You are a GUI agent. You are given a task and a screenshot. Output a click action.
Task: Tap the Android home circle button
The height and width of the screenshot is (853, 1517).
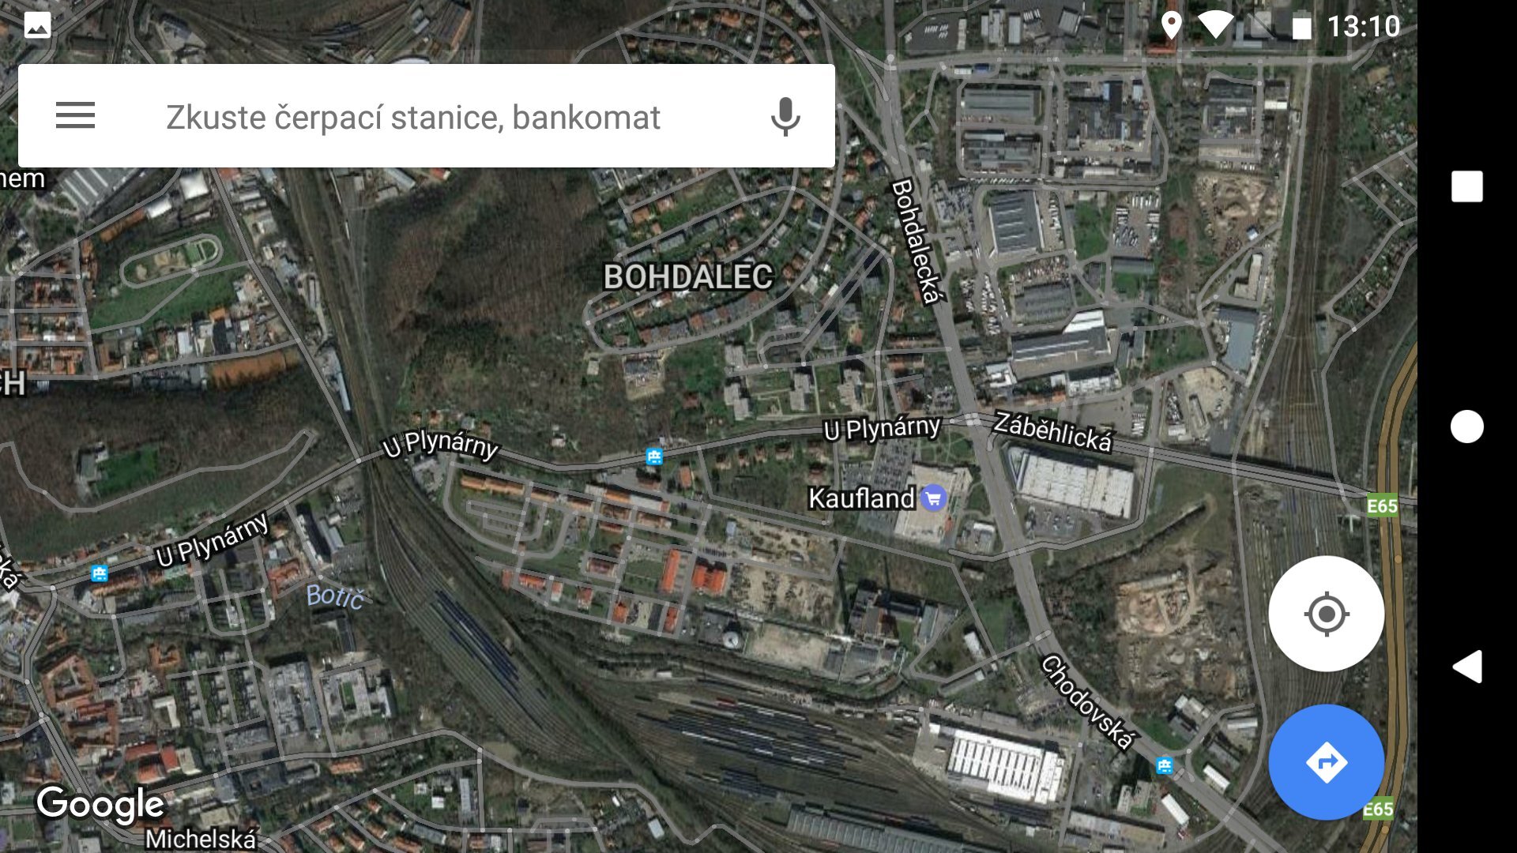(1467, 426)
